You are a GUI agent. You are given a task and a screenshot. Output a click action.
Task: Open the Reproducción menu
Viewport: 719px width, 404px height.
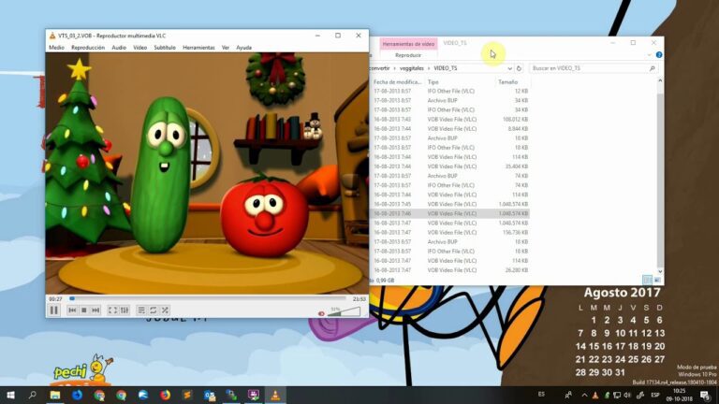click(x=88, y=48)
